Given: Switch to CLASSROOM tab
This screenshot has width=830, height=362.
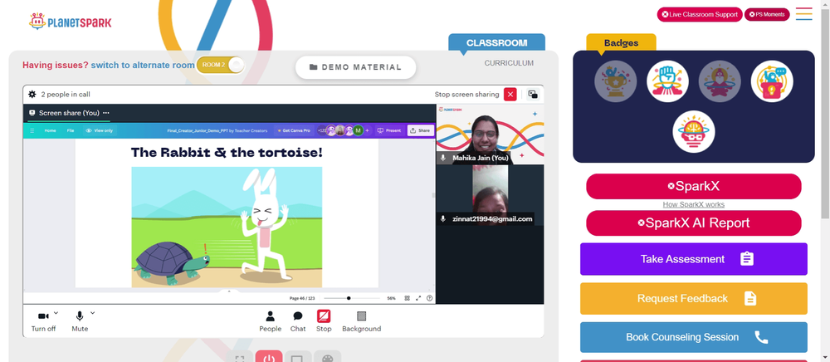Looking at the screenshot, I should [x=496, y=43].
